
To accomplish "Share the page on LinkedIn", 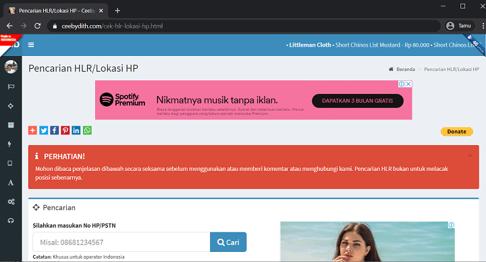I will coord(76,130).
